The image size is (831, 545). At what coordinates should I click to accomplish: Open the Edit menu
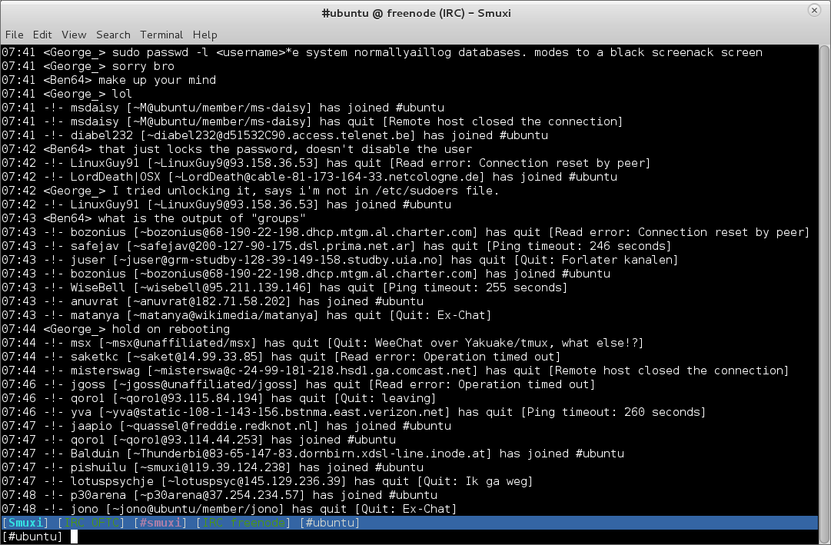coord(42,35)
